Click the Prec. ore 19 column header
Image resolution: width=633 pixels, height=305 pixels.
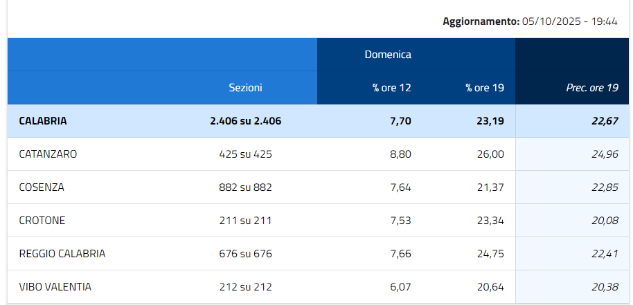(592, 88)
